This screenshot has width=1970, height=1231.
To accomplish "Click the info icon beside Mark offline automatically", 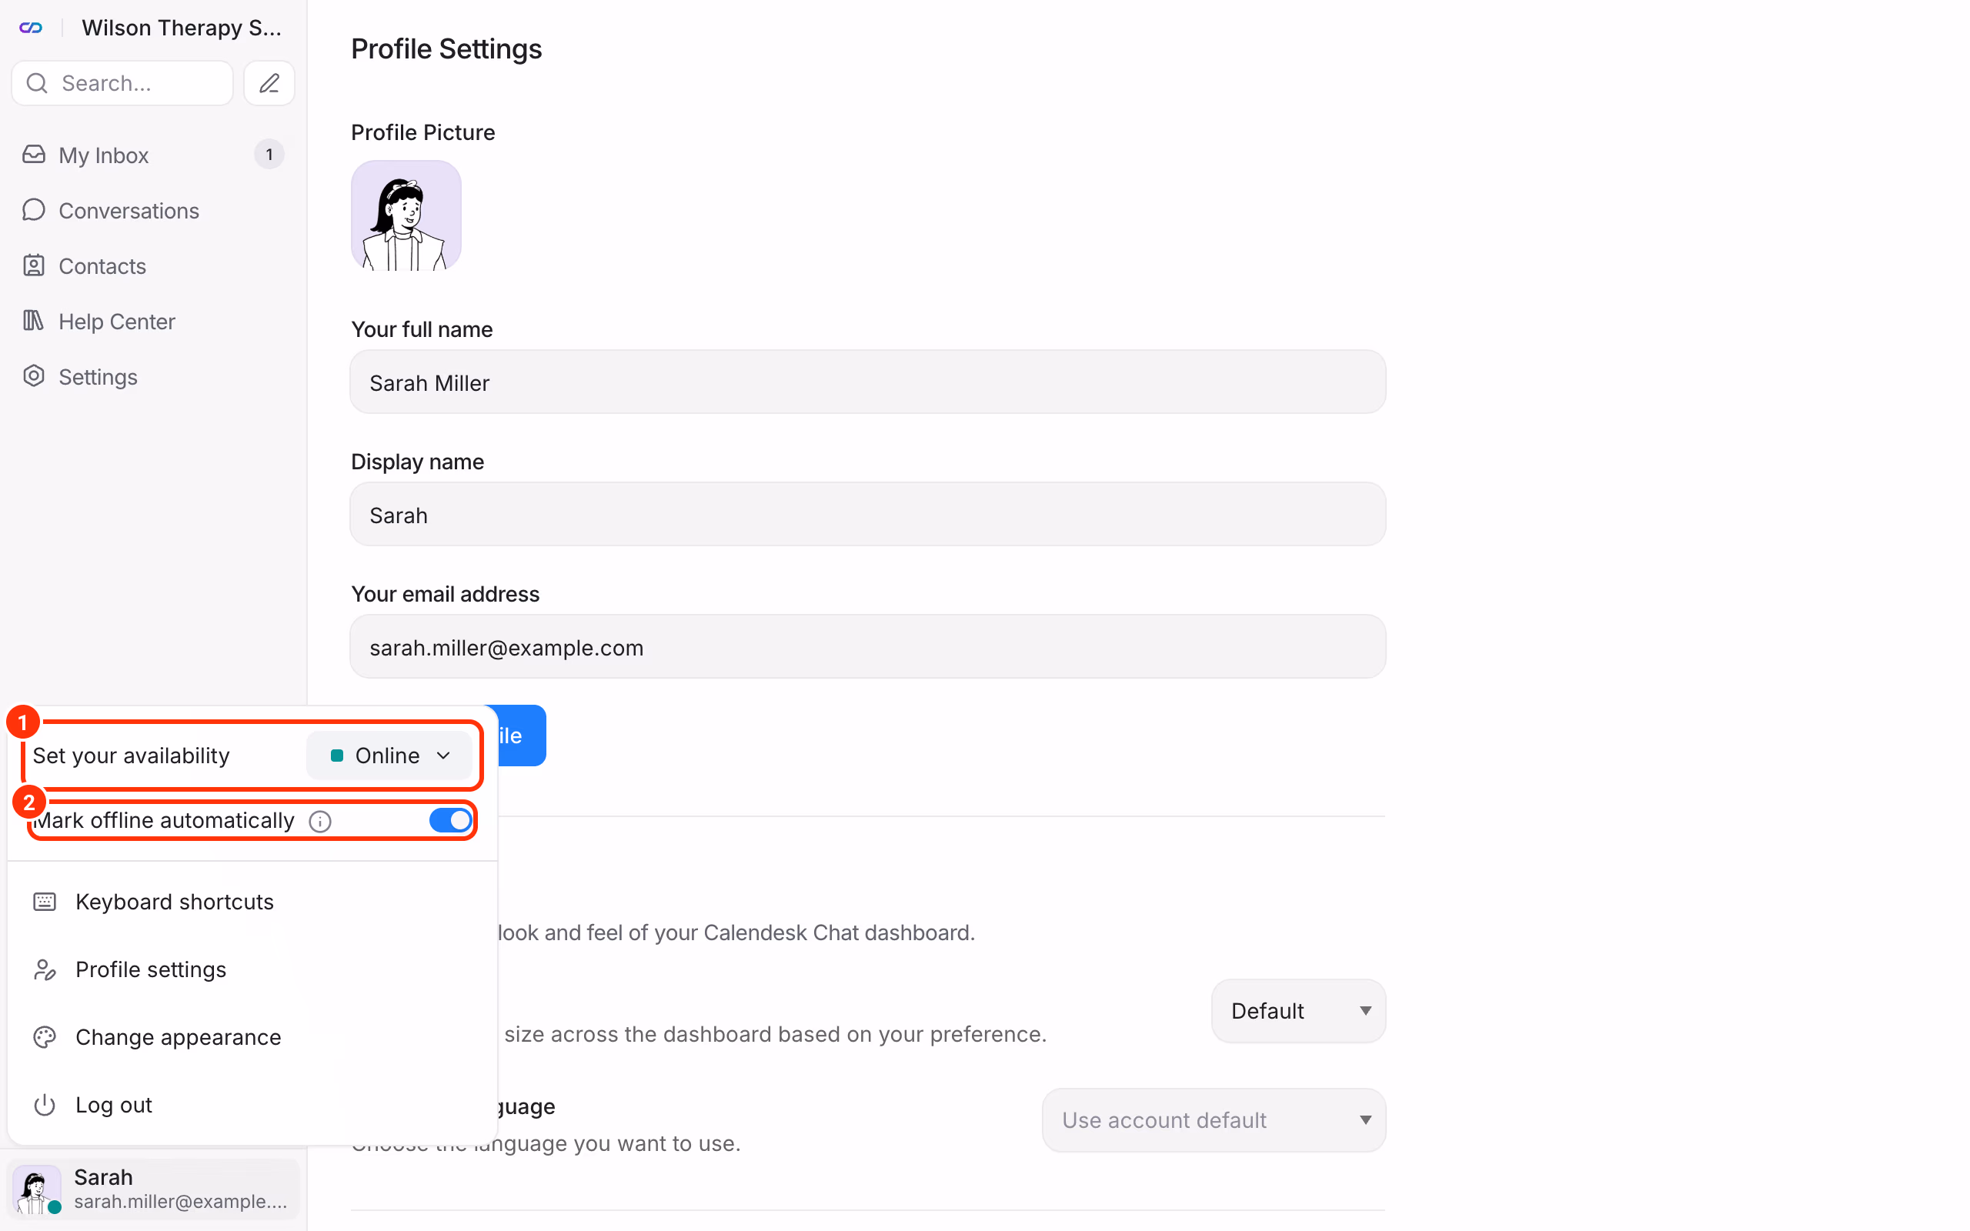I will pos(320,821).
